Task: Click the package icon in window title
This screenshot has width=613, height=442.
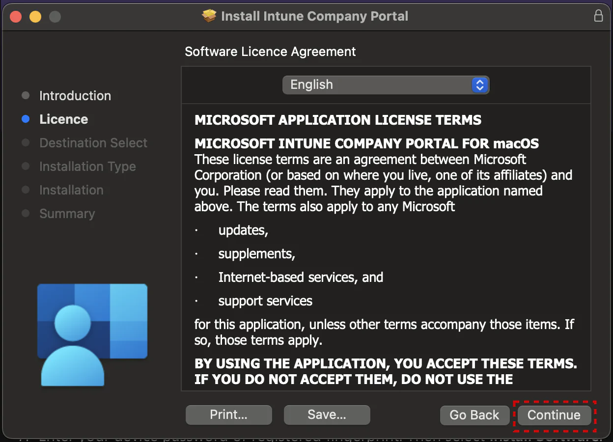Action: [209, 16]
